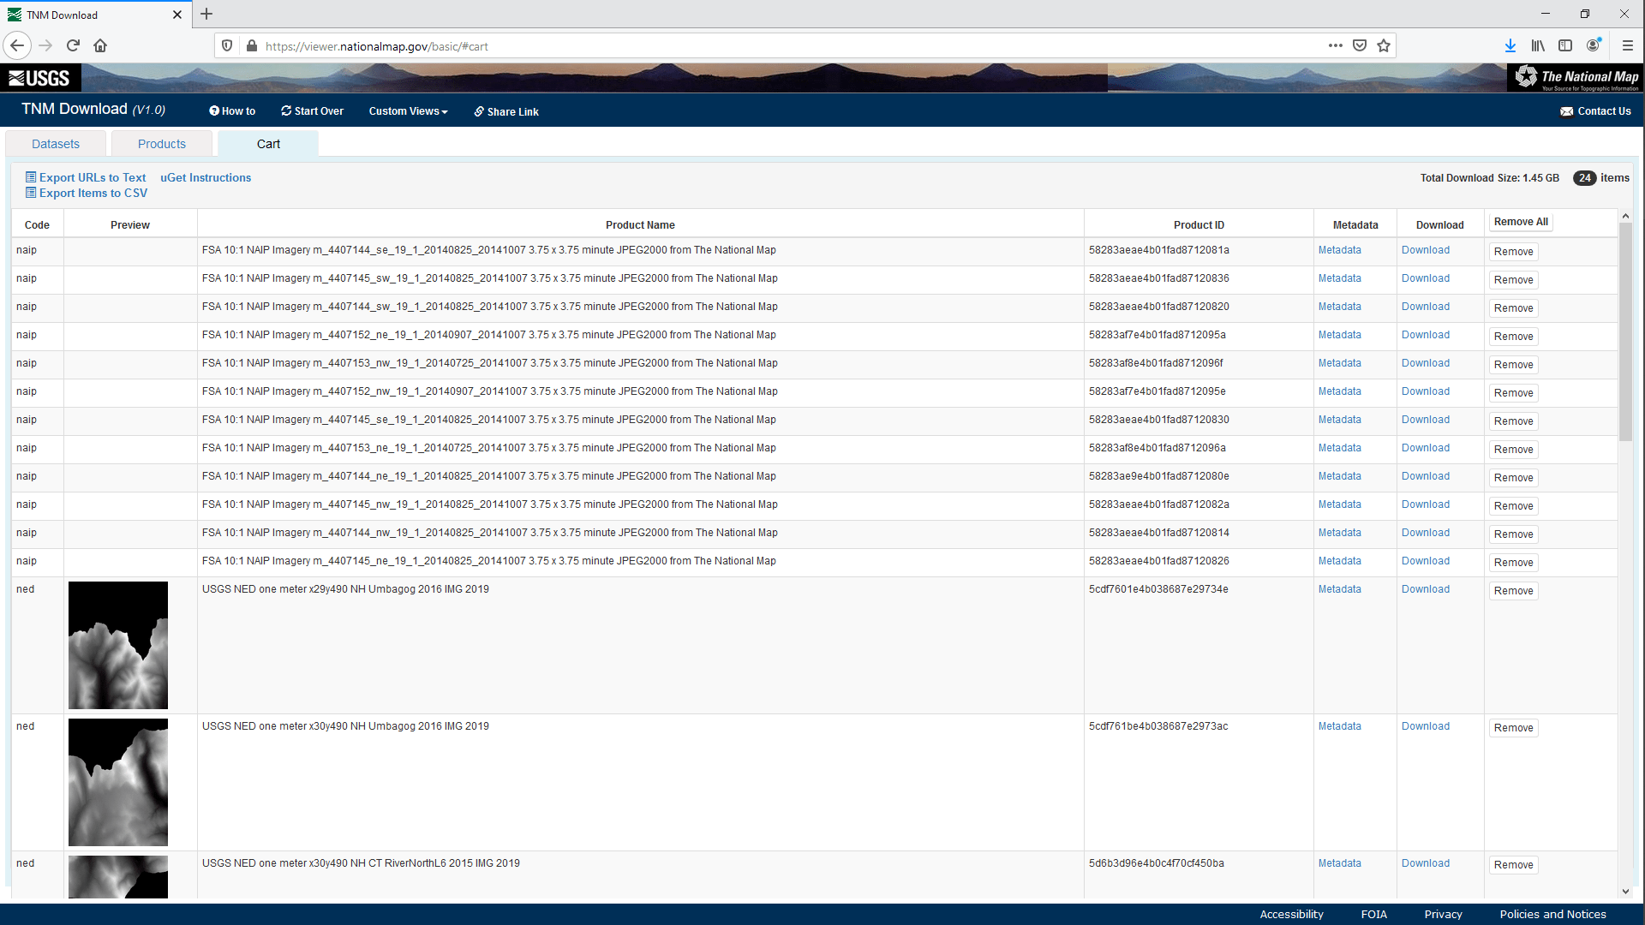Reload the page with the refresh icon
The width and height of the screenshot is (1645, 925).
tap(73, 46)
